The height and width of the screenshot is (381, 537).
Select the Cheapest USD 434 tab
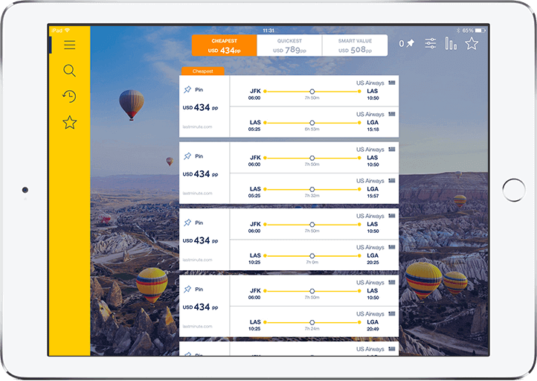(225, 45)
